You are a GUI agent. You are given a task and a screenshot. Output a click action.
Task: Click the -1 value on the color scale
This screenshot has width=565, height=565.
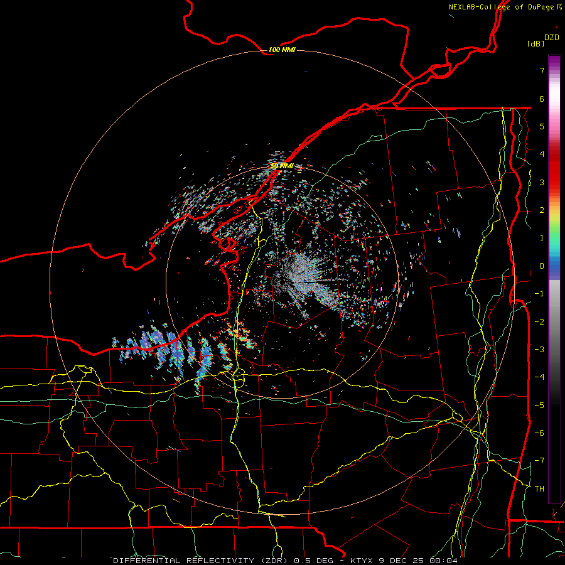pyautogui.click(x=539, y=294)
